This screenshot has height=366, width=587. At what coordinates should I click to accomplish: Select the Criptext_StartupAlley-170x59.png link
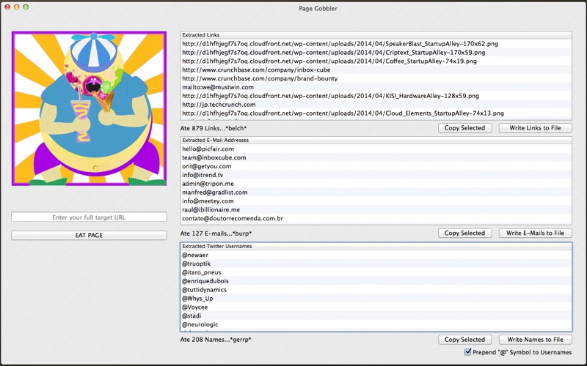376,52
